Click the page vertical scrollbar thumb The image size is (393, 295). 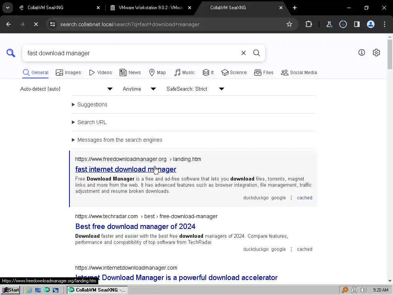[390, 54]
